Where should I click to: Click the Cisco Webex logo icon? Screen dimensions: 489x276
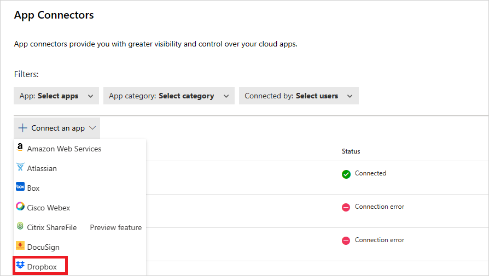20,207
